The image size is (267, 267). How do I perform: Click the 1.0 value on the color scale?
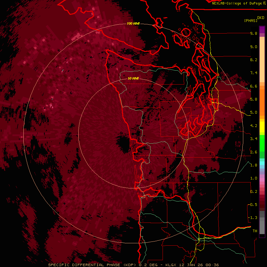(254, 178)
